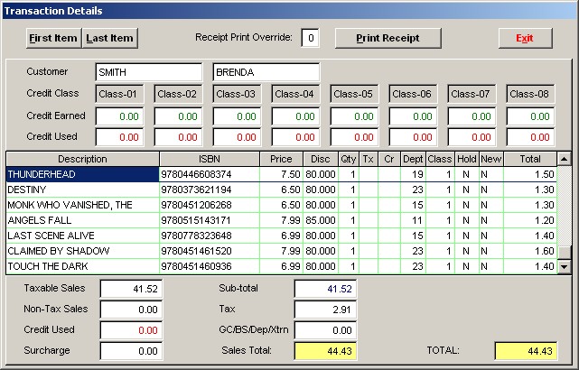Viewport: 579px width, 370px height.
Task: Click the Price column header
Action: [281, 159]
